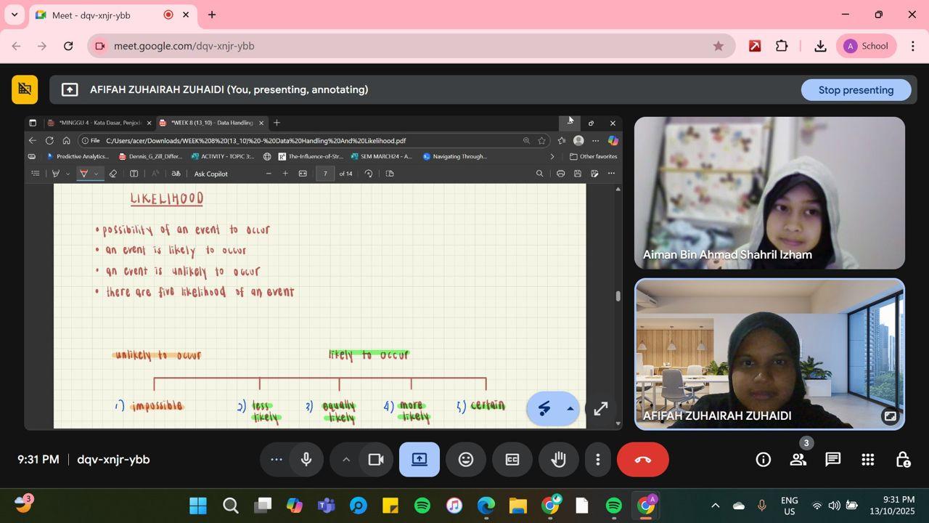The width and height of the screenshot is (929, 523).
Task: Show the meeting participants list
Action: (798, 460)
